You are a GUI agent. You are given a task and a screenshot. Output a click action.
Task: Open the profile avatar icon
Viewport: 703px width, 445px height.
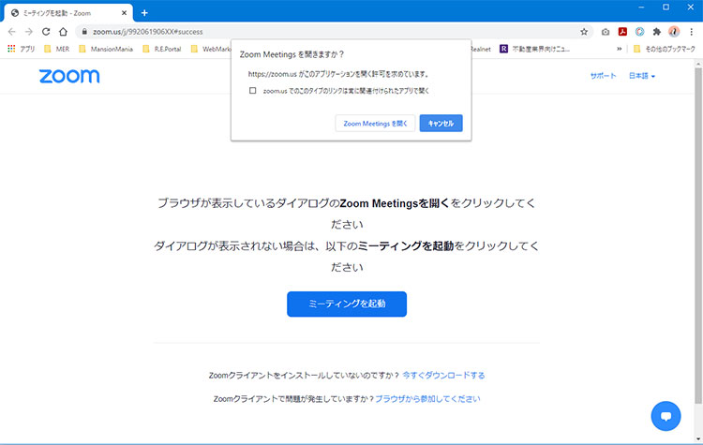674,31
